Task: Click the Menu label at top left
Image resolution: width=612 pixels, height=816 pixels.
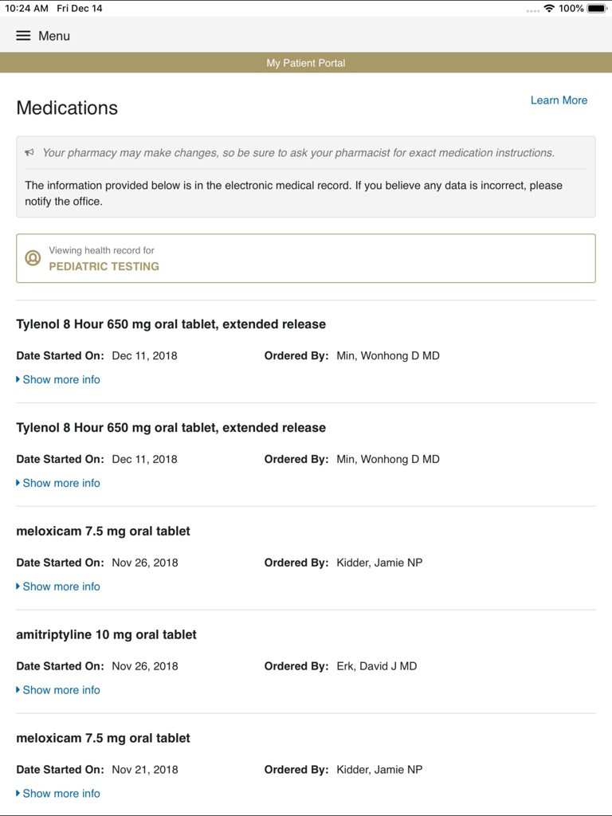Action: pyautogui.click(x=53, y=35)
